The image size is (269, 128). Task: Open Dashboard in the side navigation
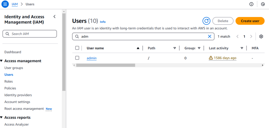13,52
